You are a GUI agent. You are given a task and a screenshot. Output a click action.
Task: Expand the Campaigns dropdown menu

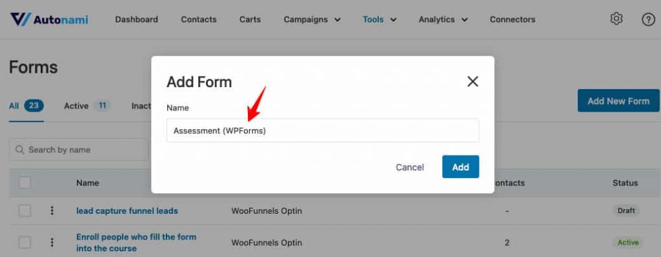click(312, 19)
